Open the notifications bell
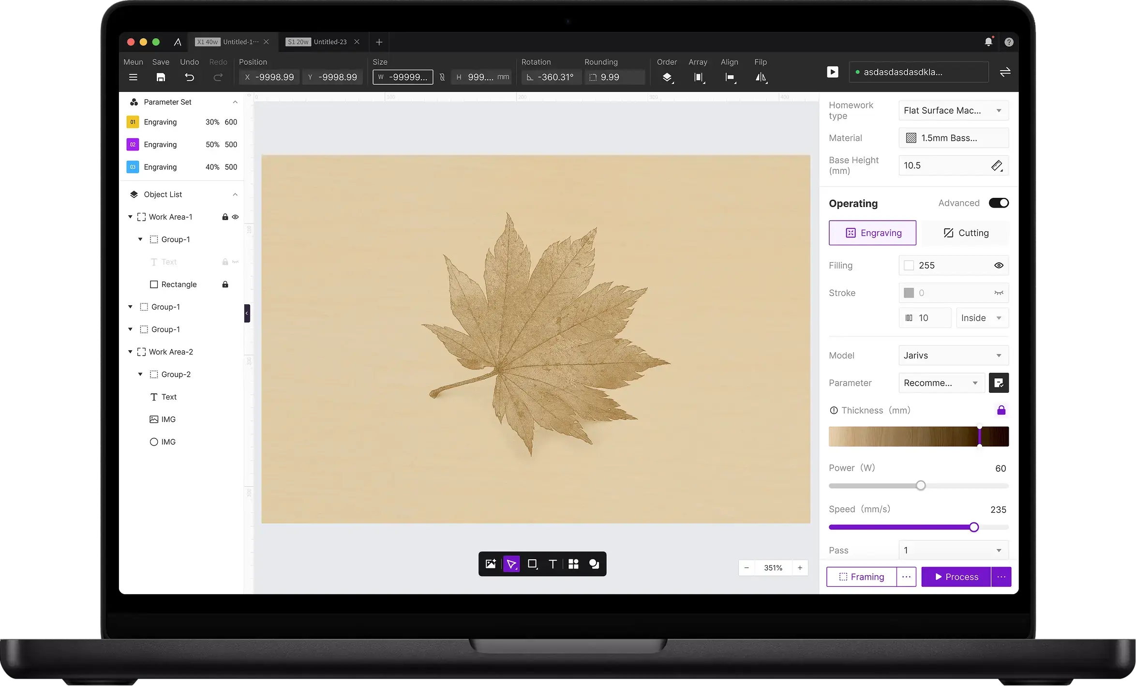 (988, 42)
